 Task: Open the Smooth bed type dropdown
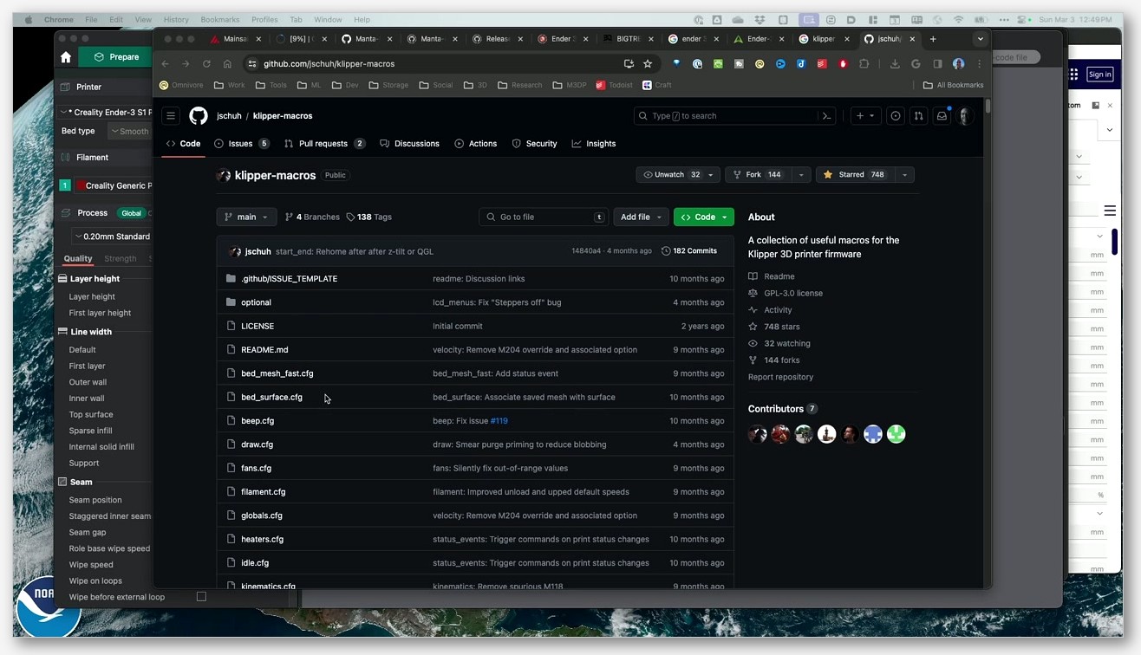130,131
